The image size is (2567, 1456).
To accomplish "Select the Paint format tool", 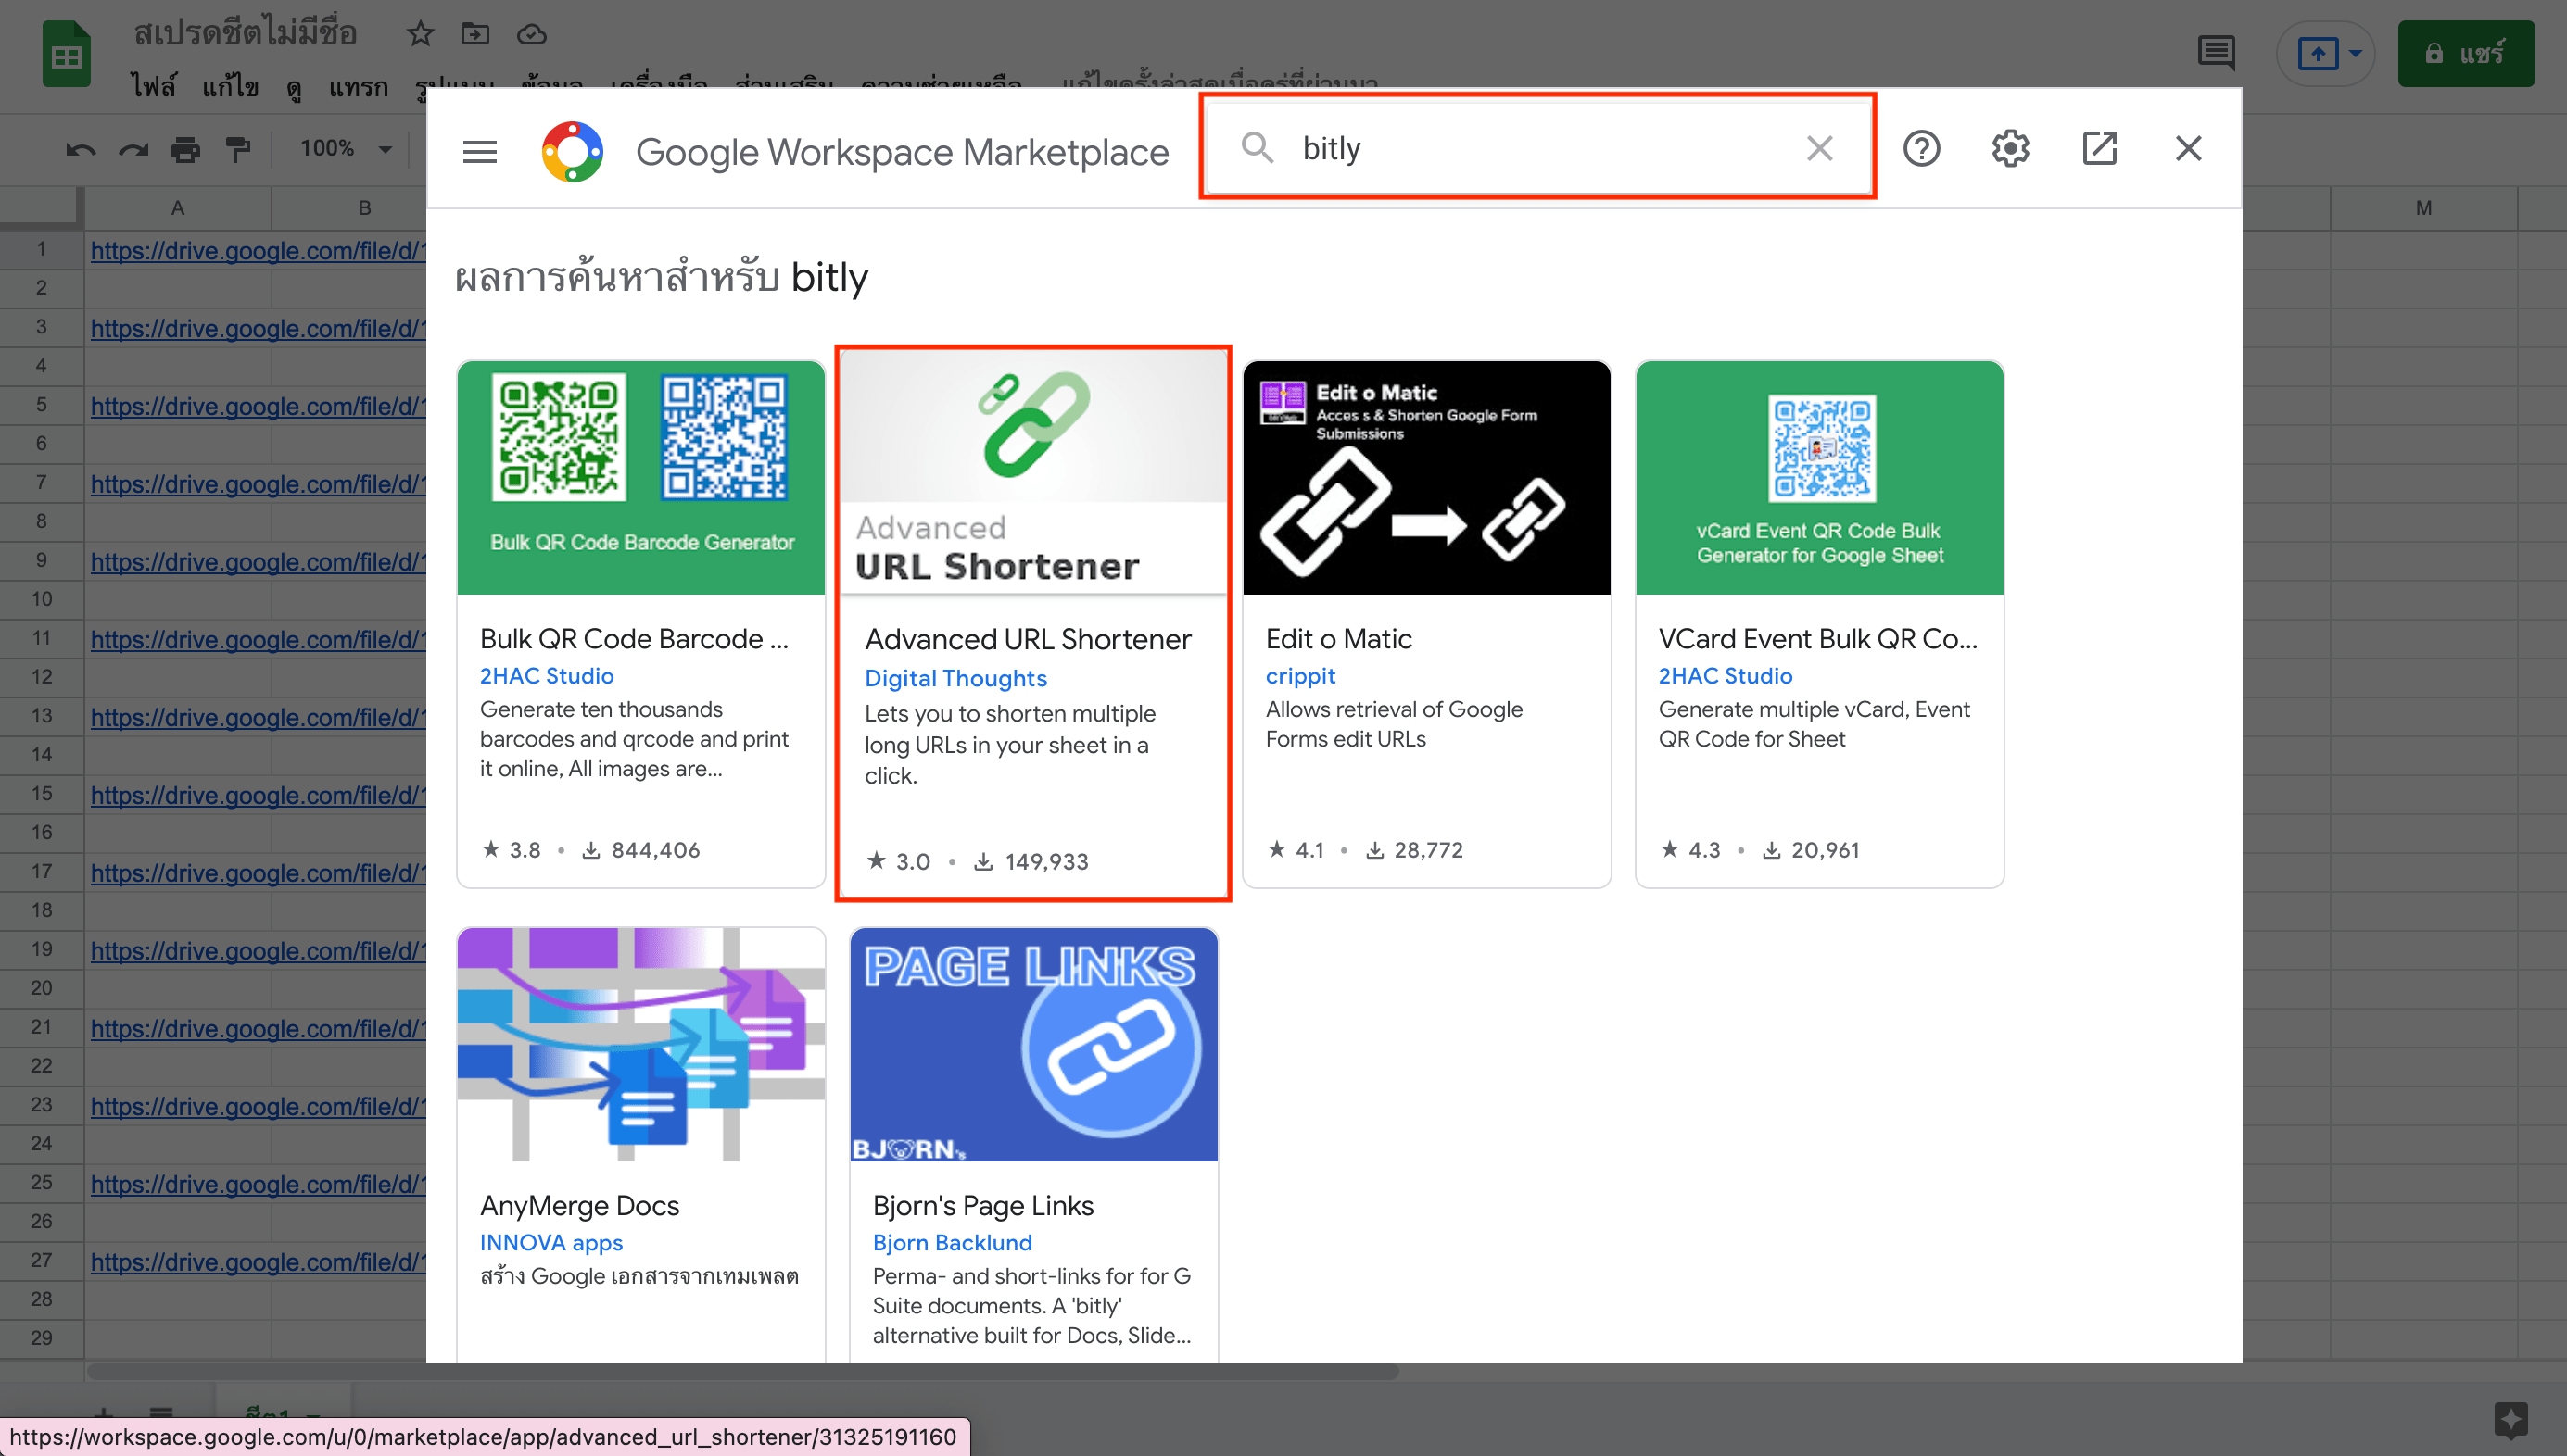I will tap(237, 148).
